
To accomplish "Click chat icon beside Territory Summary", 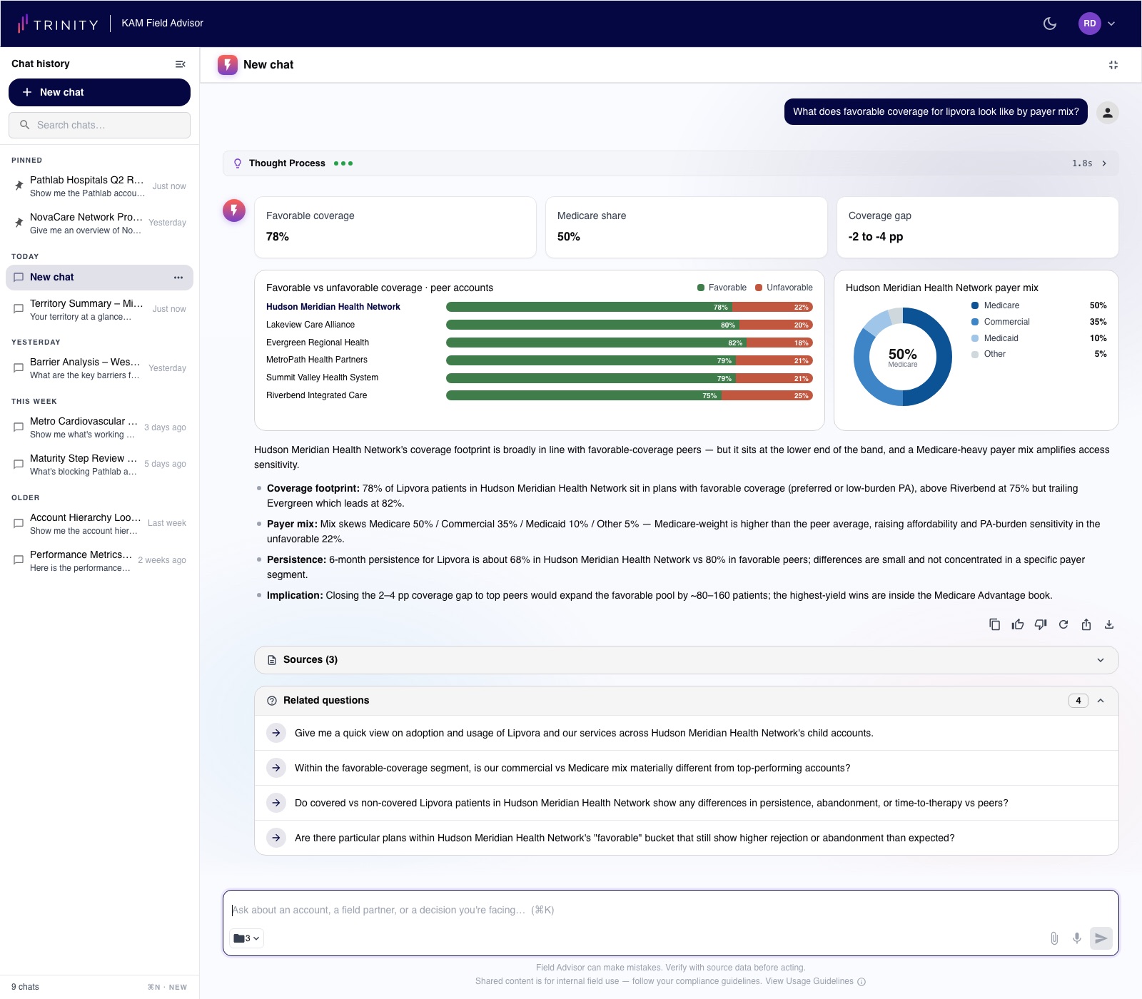I will click(19, 309).
